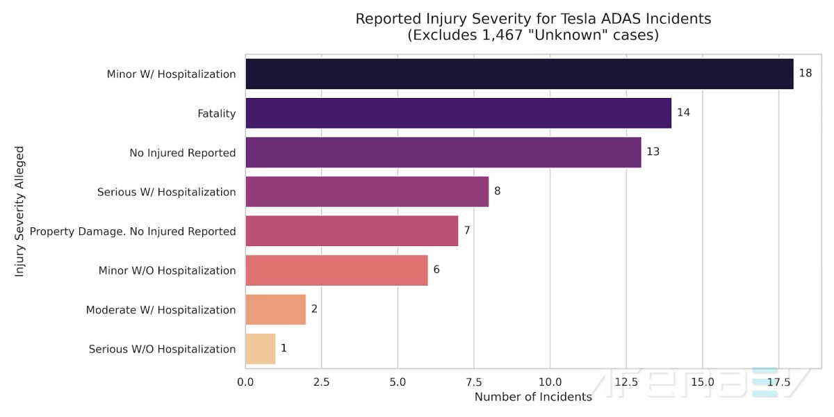Click the Minor W/ Hospitalization category label
The width and height of the screenshot is (834, 417).
(171, 74)
